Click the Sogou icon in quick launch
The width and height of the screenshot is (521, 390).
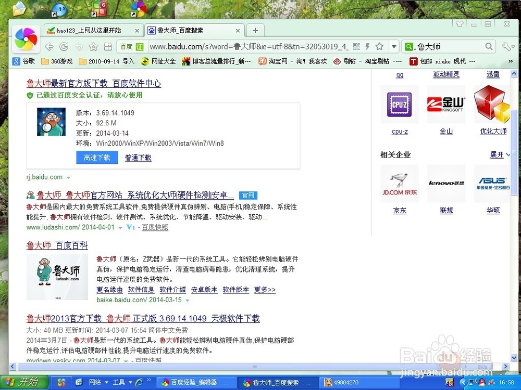click(x=61, y=382)
